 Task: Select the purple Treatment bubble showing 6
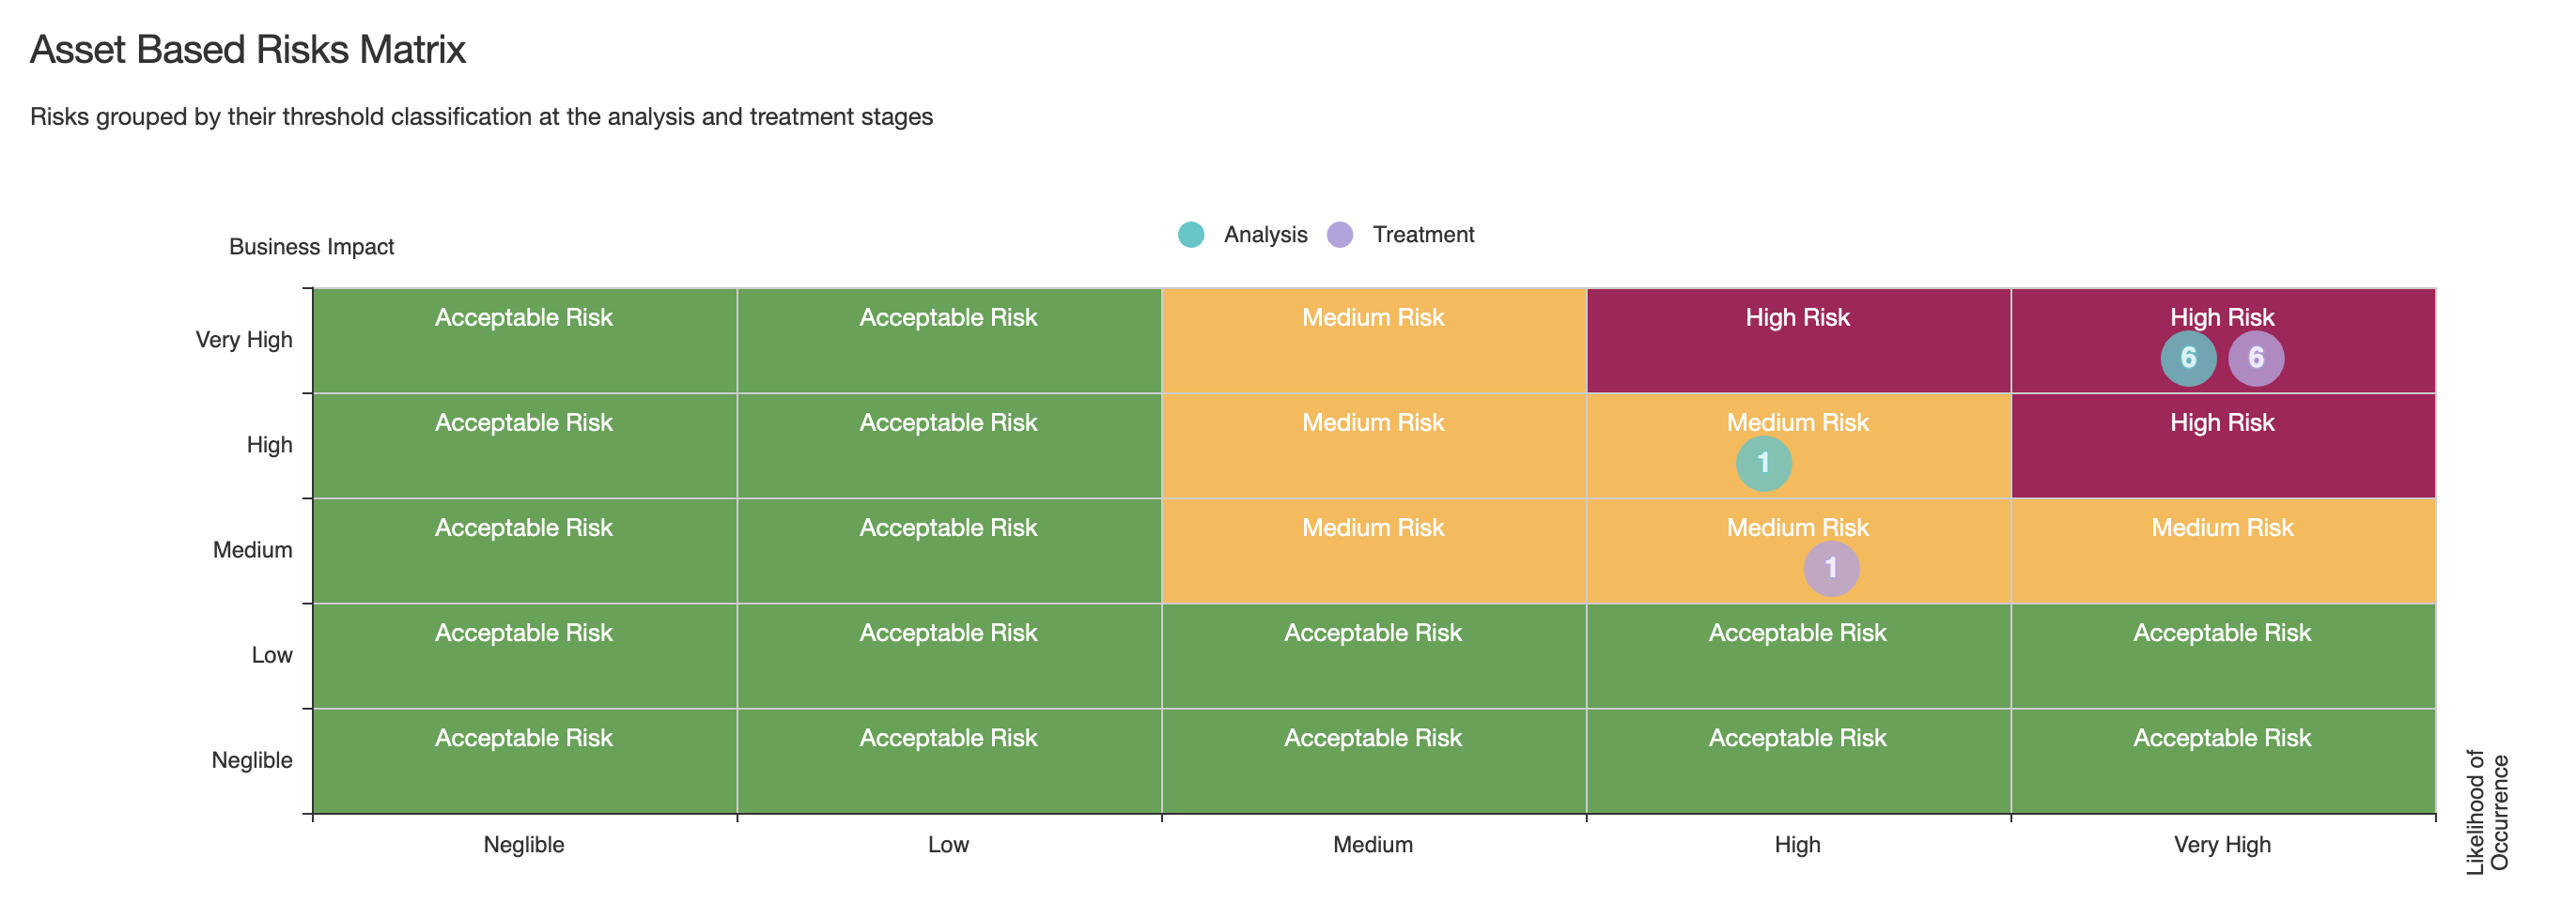click(x=2256, y=358)
